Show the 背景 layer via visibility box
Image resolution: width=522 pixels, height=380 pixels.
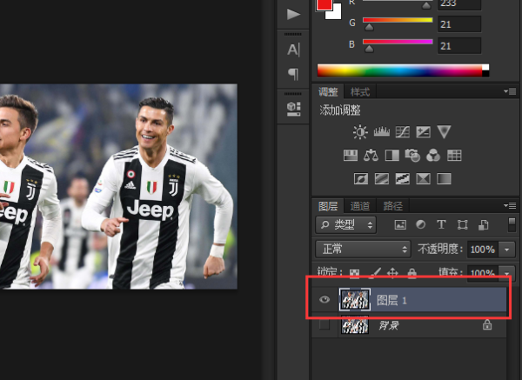click(x=325, y=325)
